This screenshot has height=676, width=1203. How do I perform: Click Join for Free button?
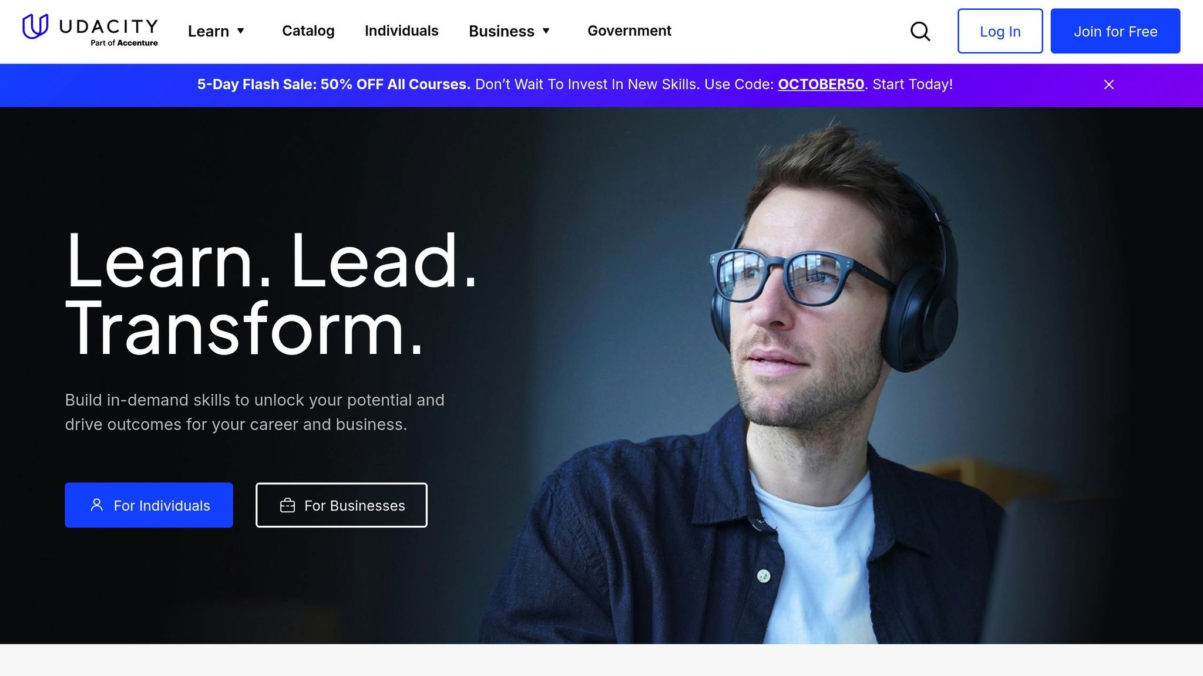(x=1115, y=31)
